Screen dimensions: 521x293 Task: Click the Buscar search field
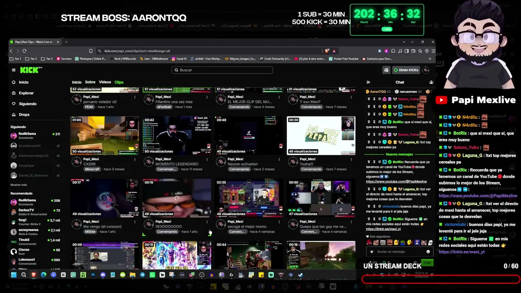222,70
